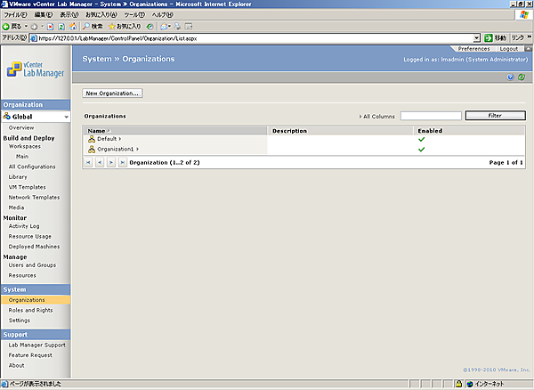Viewport: 534px width, 390px height.
Task: Click the Go button next to address bar
Action: (x=496, y=38)
